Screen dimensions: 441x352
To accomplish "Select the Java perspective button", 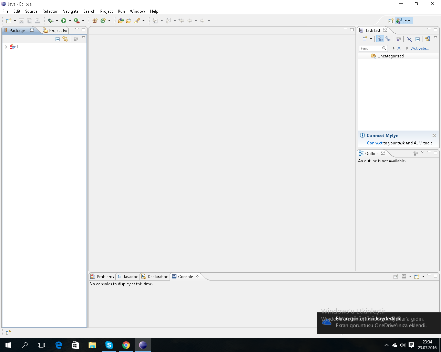I will [404, 21].
